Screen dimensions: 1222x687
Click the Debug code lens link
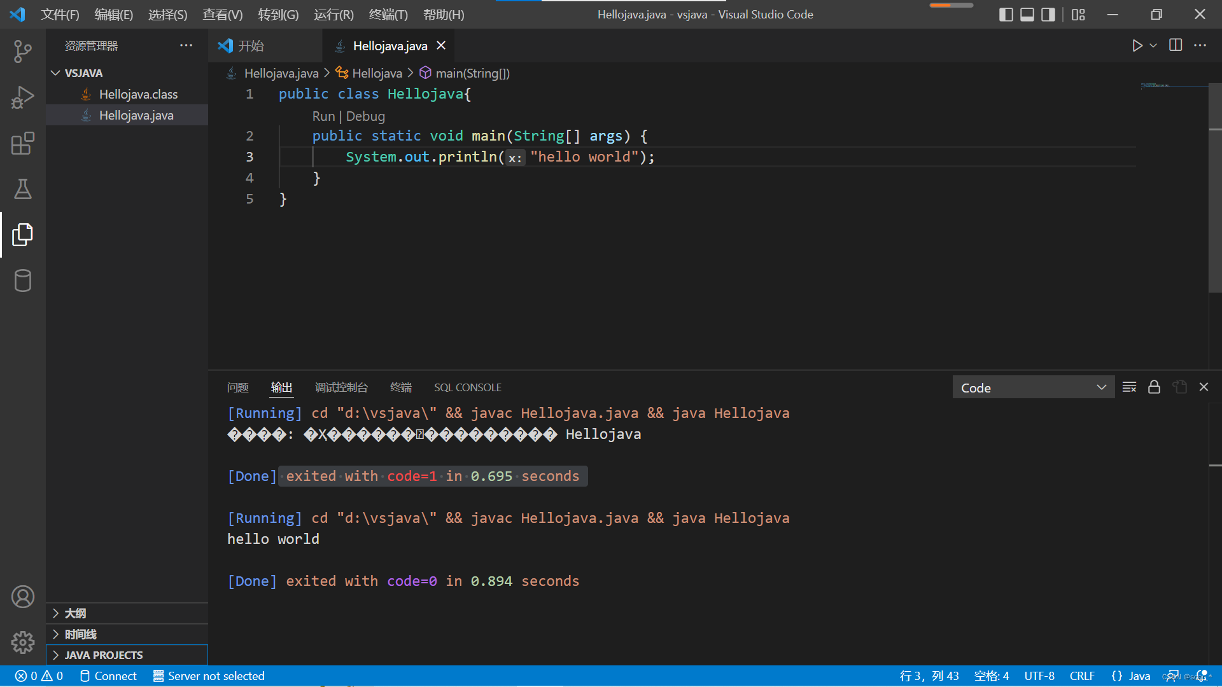tap(365, 116)
